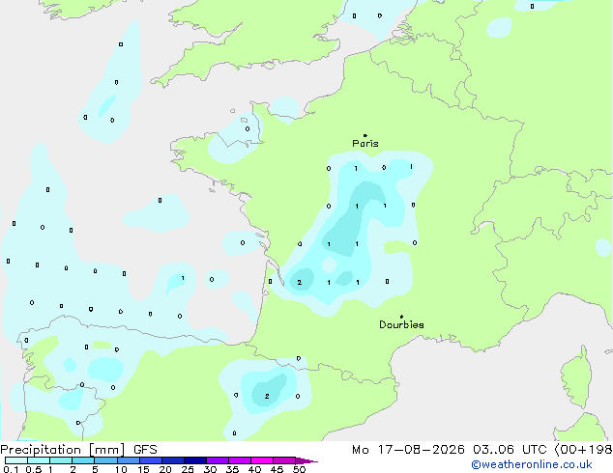The height and width of the screenshot is (473, 613).
Task: Pick the 20–25 mm dark blue legend swatch
Action: click(173, 460)
